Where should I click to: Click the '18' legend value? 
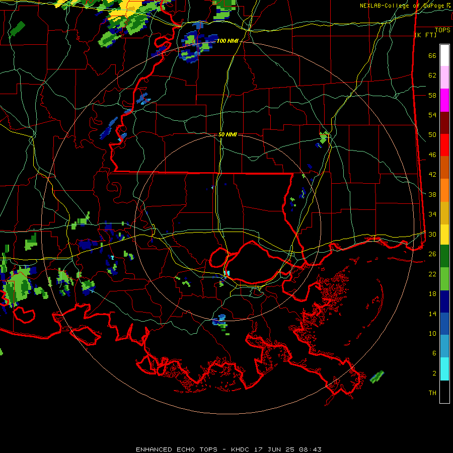(x=432, y=294)
